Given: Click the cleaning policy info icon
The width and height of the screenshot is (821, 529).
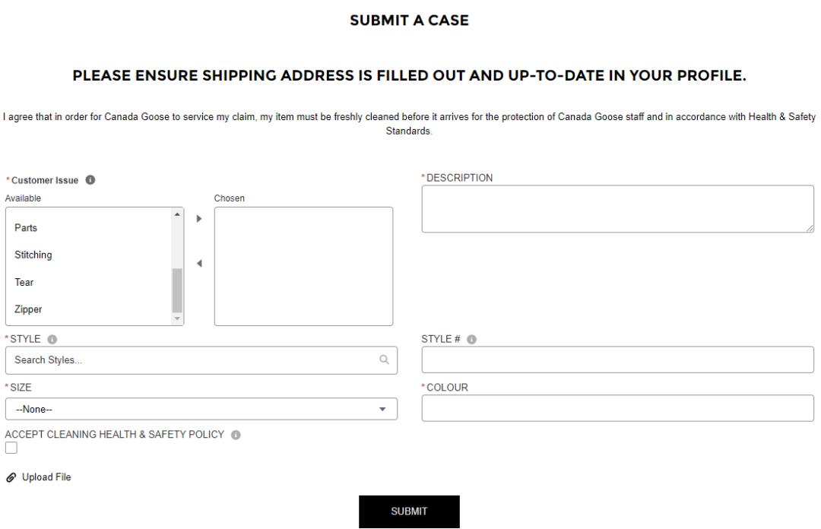Looking at the screenshot, I should pyautogui.click(x=235, y=435).
